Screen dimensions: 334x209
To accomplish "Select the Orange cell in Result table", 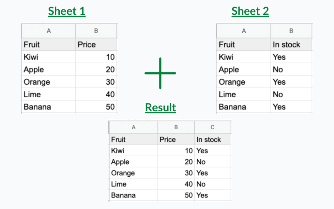I will (x=133, y=173).
